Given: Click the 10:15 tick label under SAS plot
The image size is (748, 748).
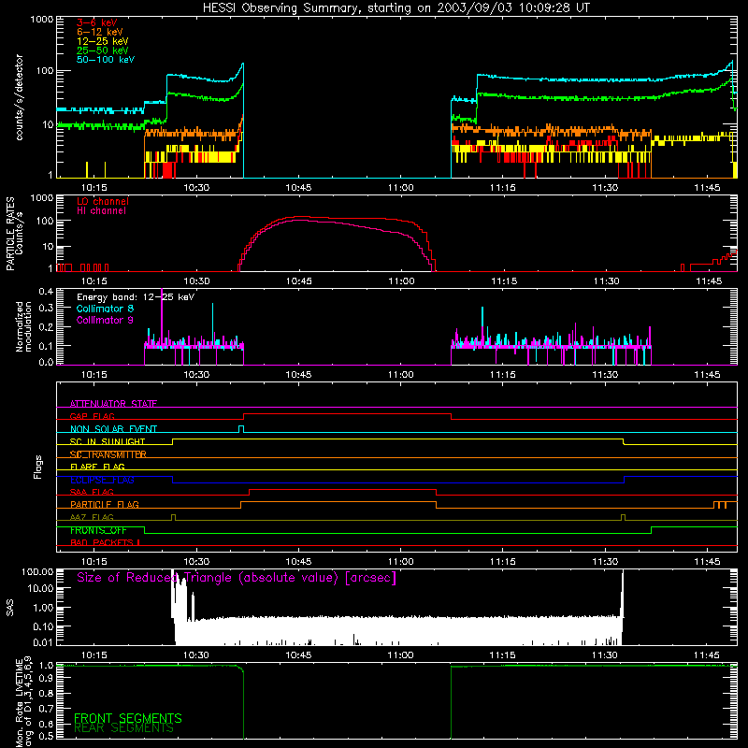Looking at the screenshot, I should click(x=94, y=655).
